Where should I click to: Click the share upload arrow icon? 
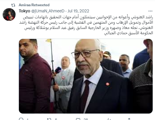(129, 119)
